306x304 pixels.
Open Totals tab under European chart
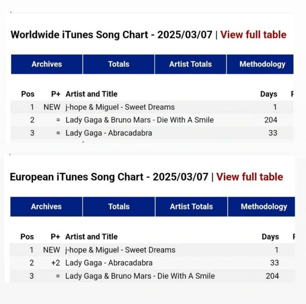tap(119, 206)
